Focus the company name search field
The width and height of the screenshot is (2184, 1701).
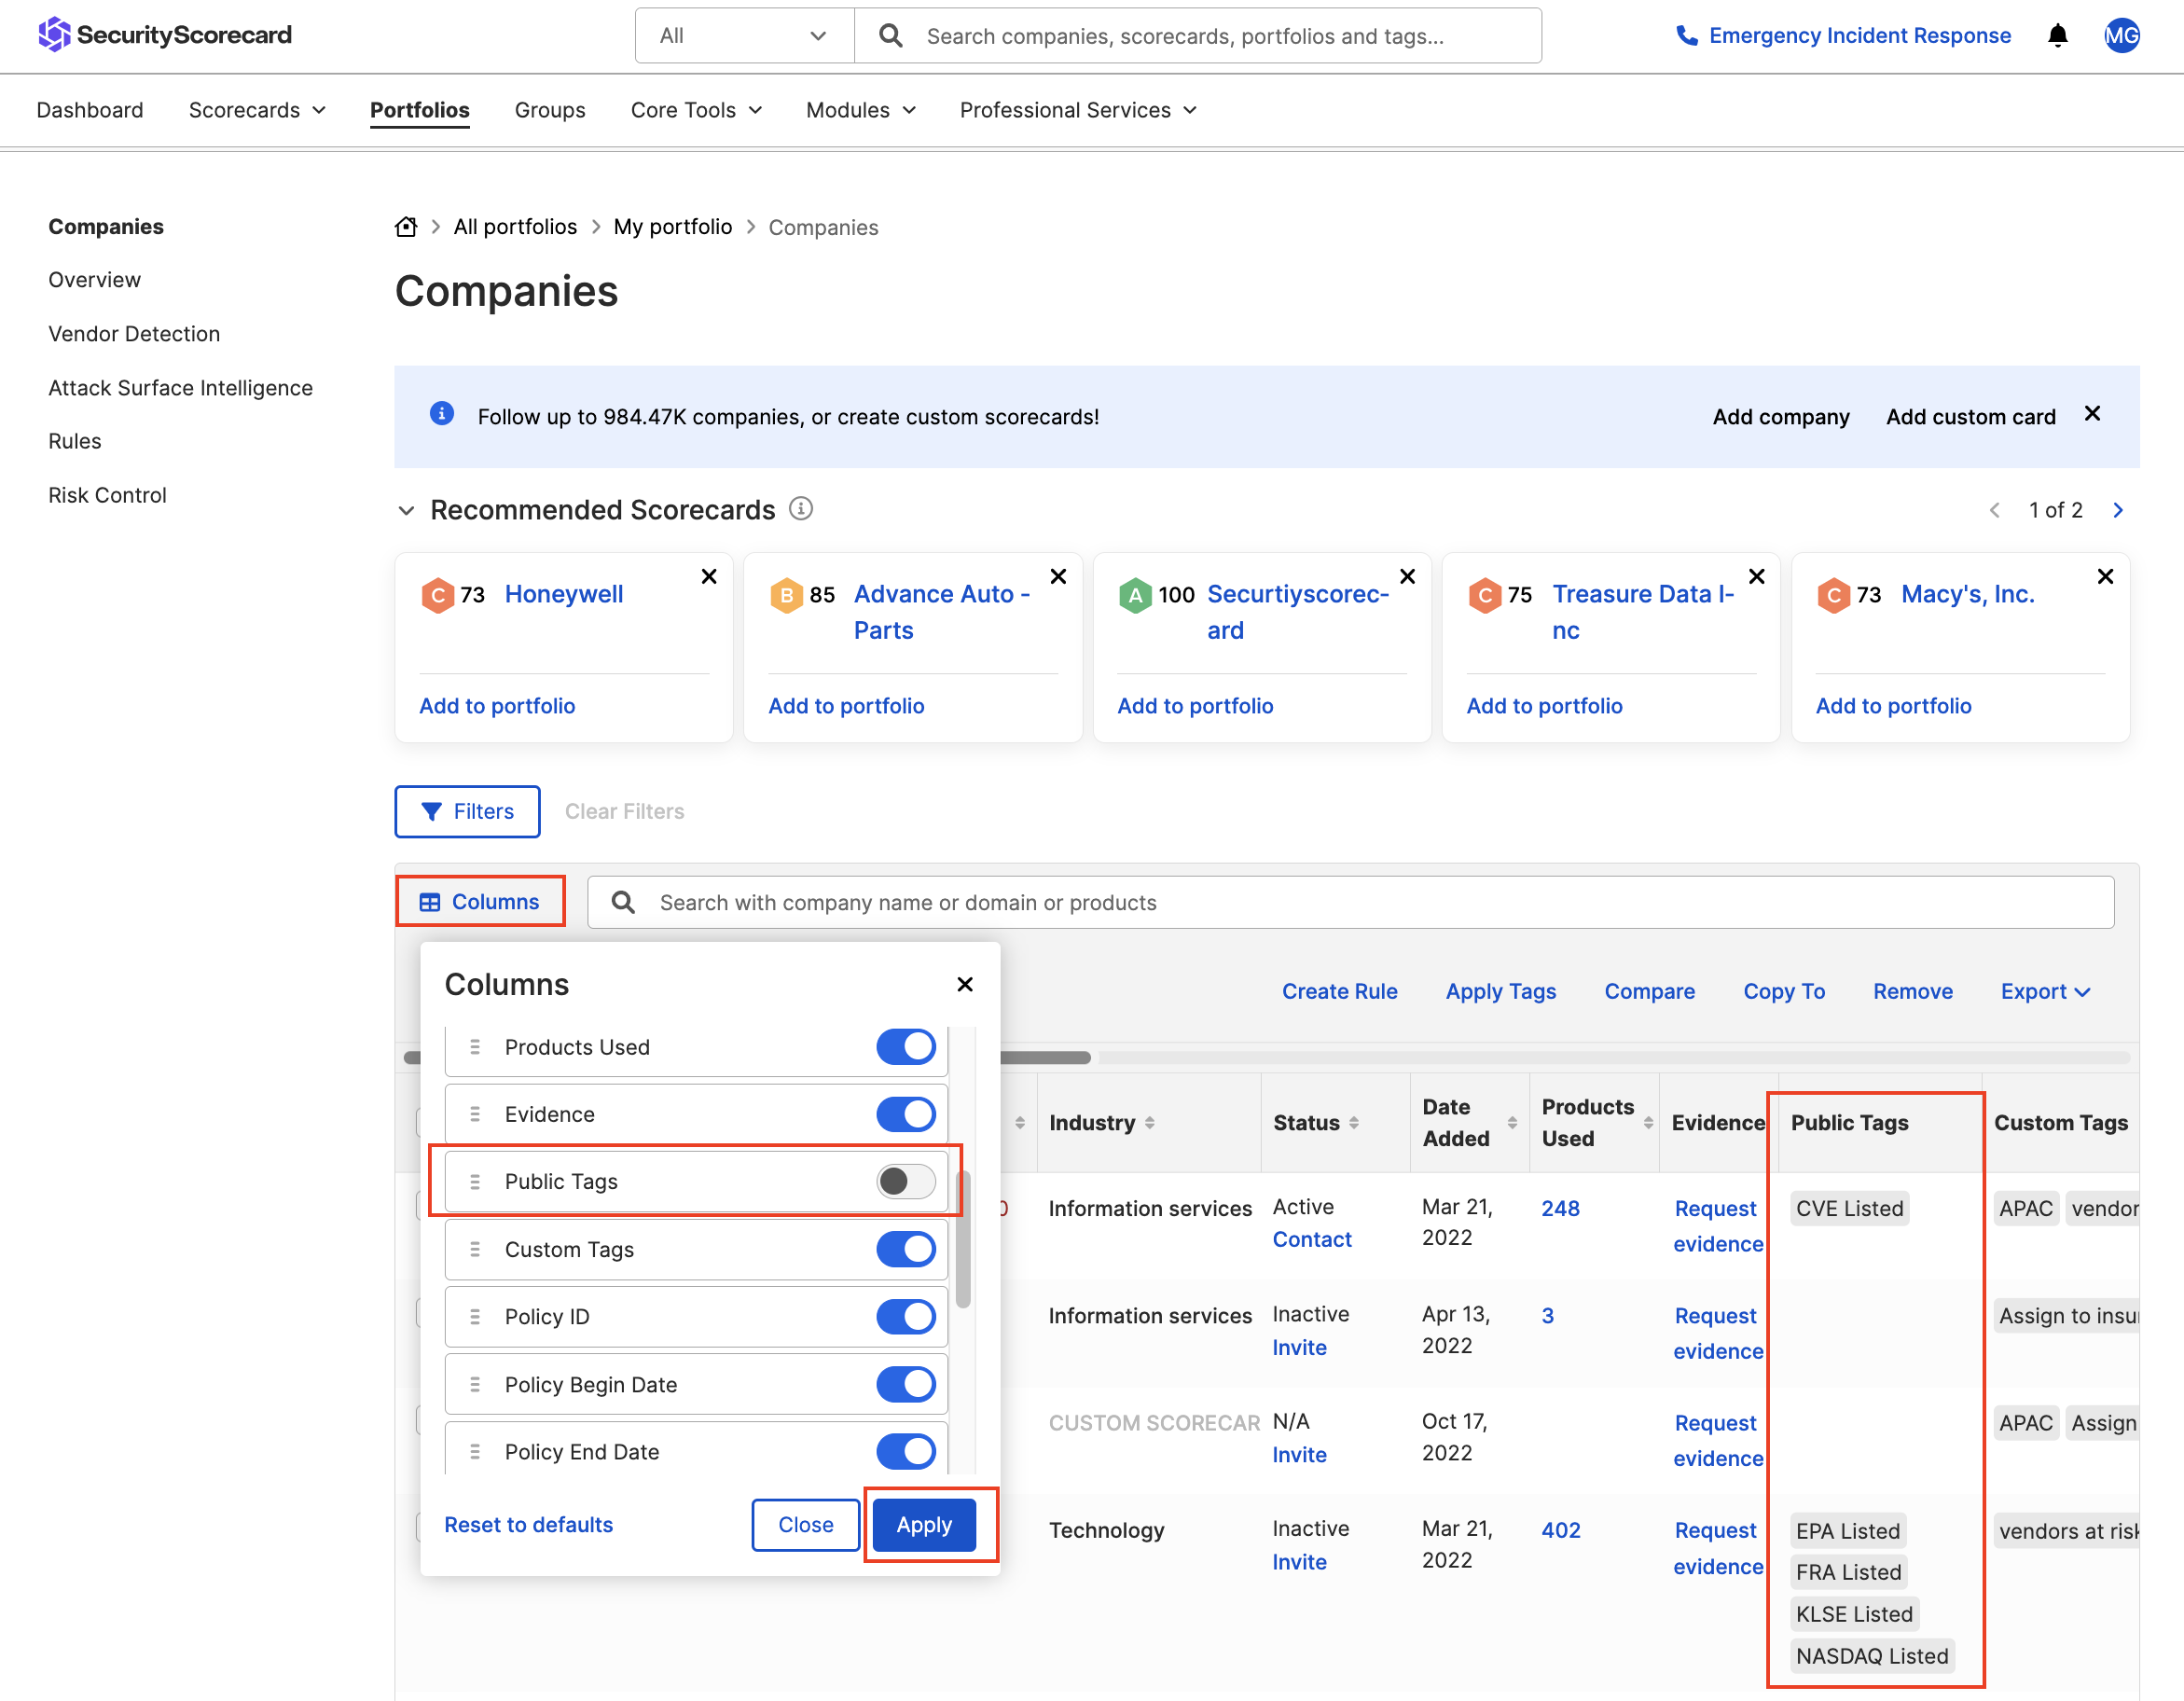point(1351,902)
